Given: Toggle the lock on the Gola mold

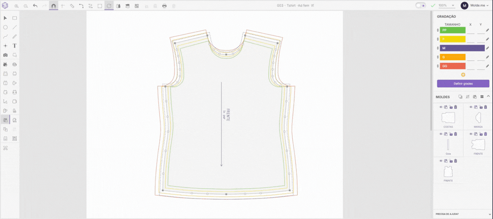Looking at the screenshot, I should click(x=451, y=134).
